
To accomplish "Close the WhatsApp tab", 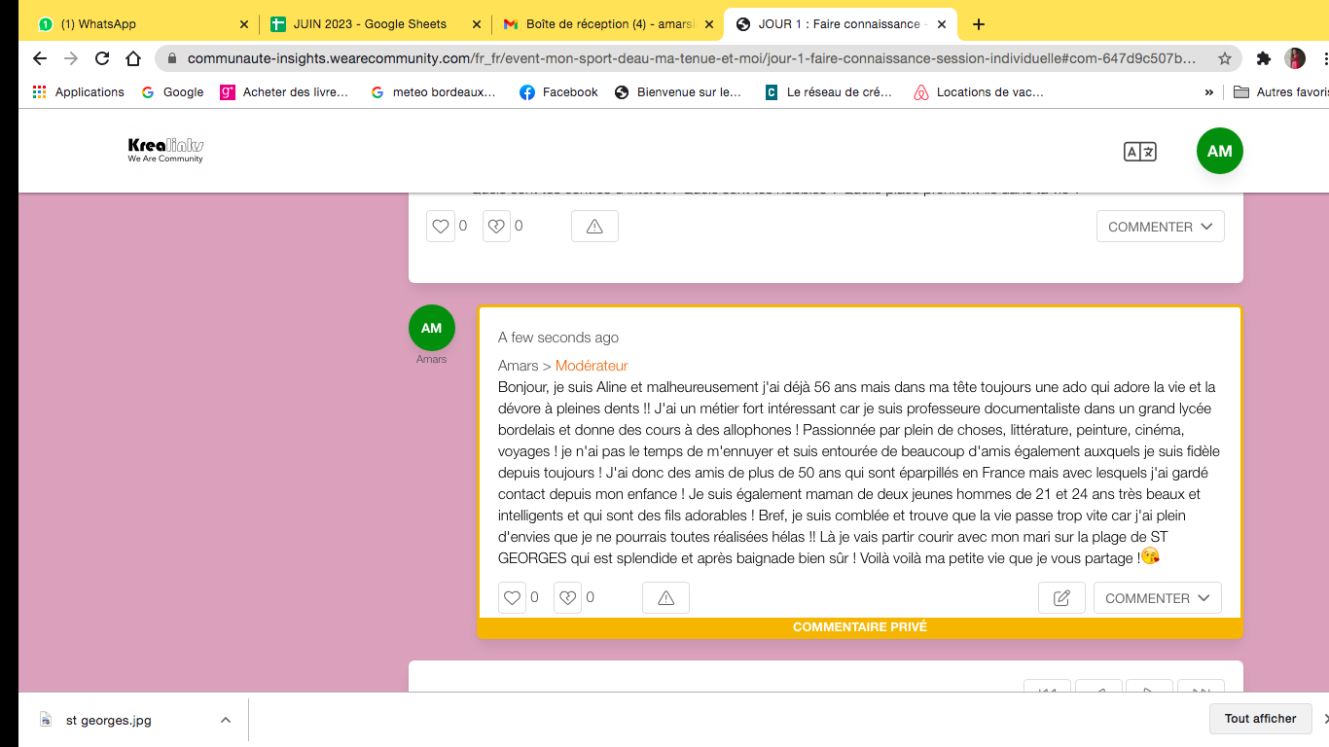I will [243, 24].
